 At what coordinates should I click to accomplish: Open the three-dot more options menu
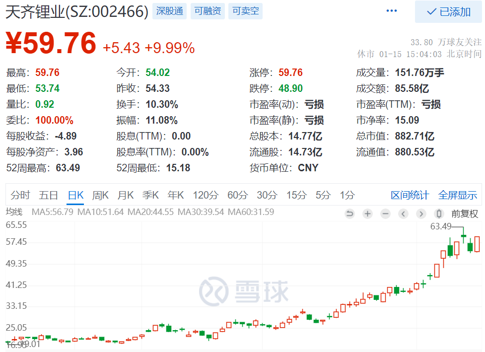pyautogui.click(x=391, y=11)
